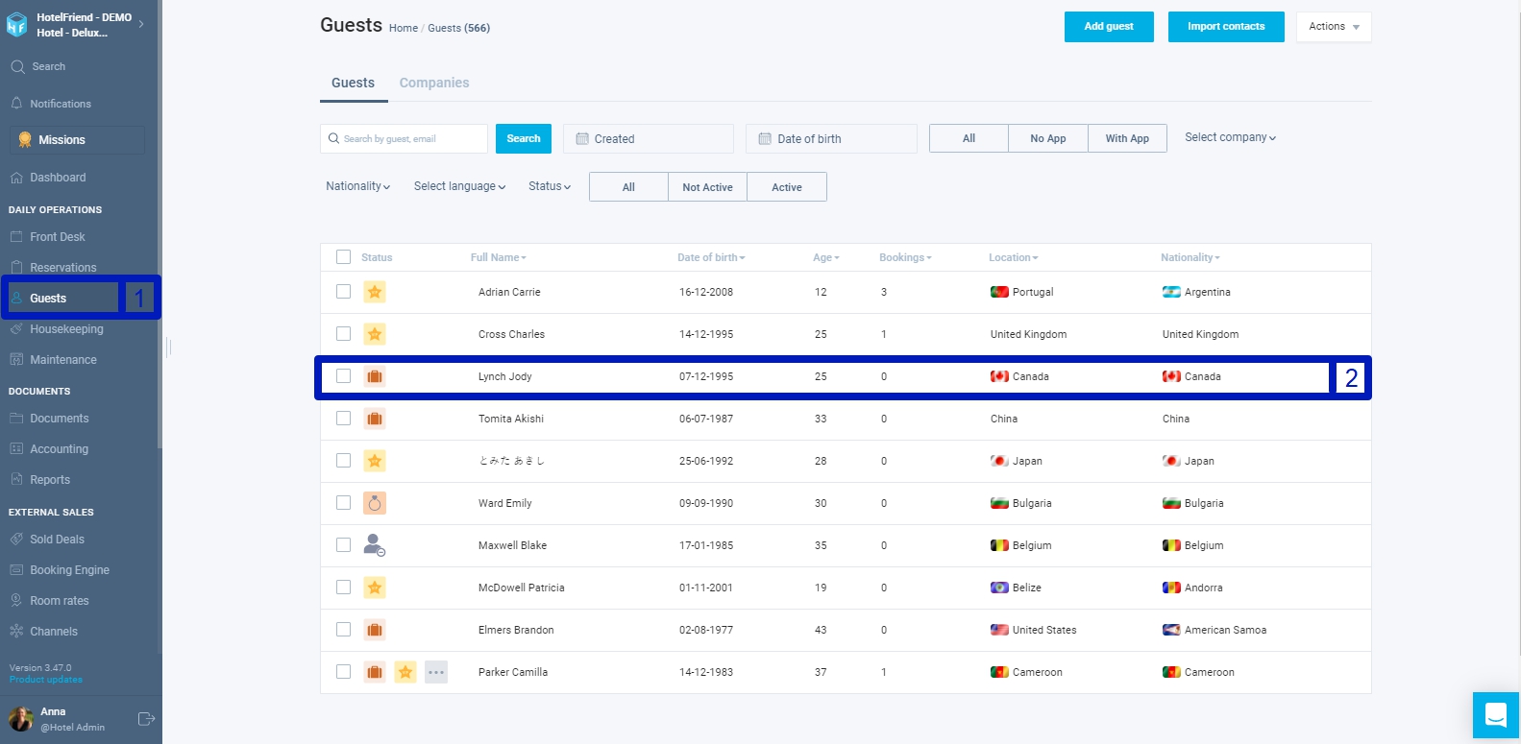
Task: Open the chat widget icon
Action: point(1495,715)
